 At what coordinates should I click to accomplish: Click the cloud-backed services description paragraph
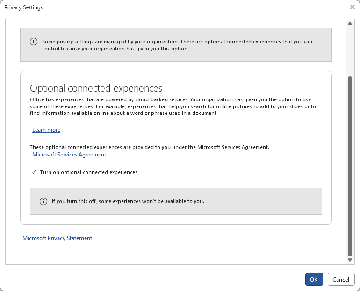coord(173,106)
